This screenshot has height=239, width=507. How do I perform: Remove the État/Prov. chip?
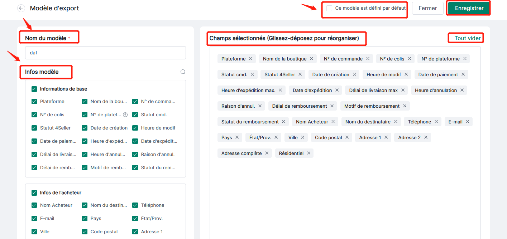pyautogui.click(x=276, y=137)
